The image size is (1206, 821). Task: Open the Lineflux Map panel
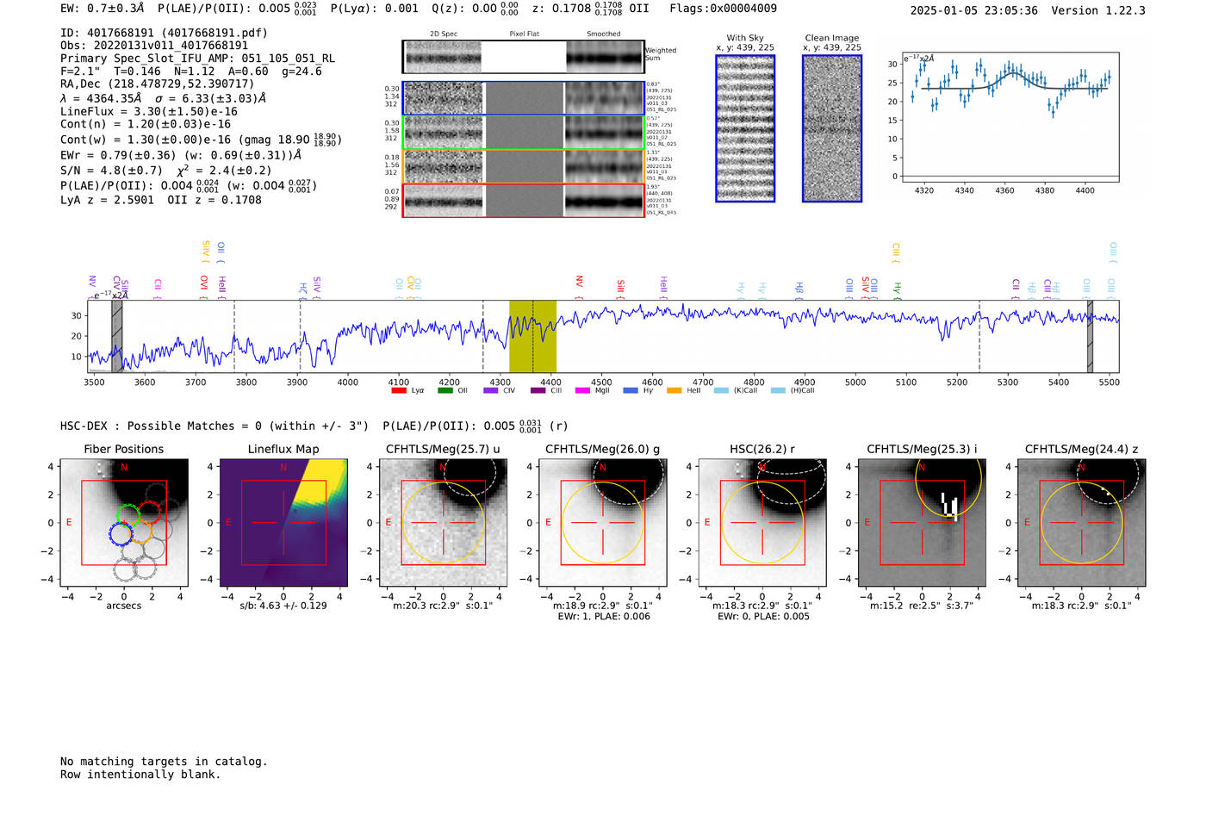[x=283, y=522]
